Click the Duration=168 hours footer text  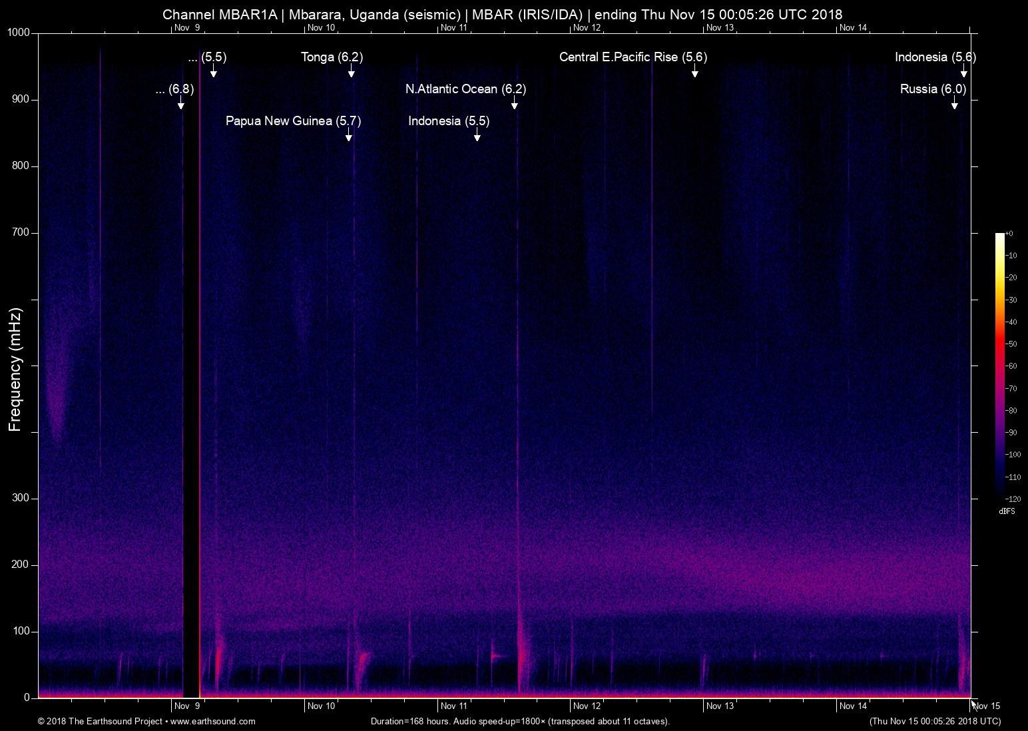[x=519, y=721]
